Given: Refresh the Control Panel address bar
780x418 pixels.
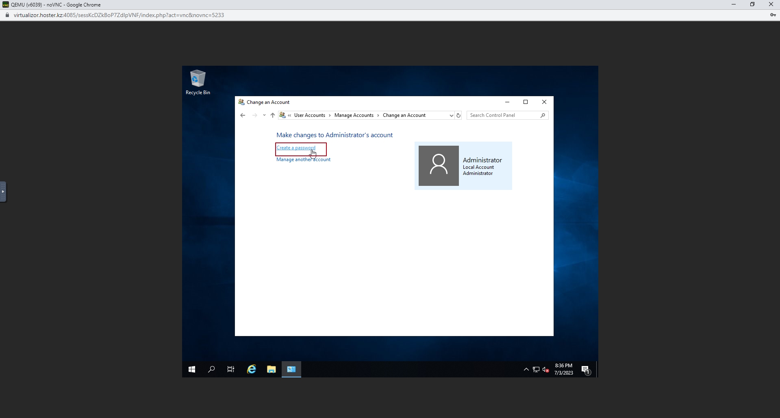Looking at the screenshot, I should pyautogui.click(x=458, y=115).
